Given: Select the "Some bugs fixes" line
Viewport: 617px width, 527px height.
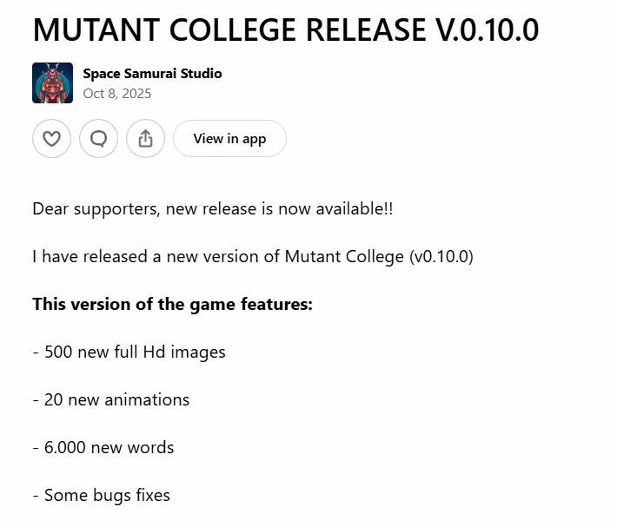Looking at the screenshot, I should [x=101, y=496].
